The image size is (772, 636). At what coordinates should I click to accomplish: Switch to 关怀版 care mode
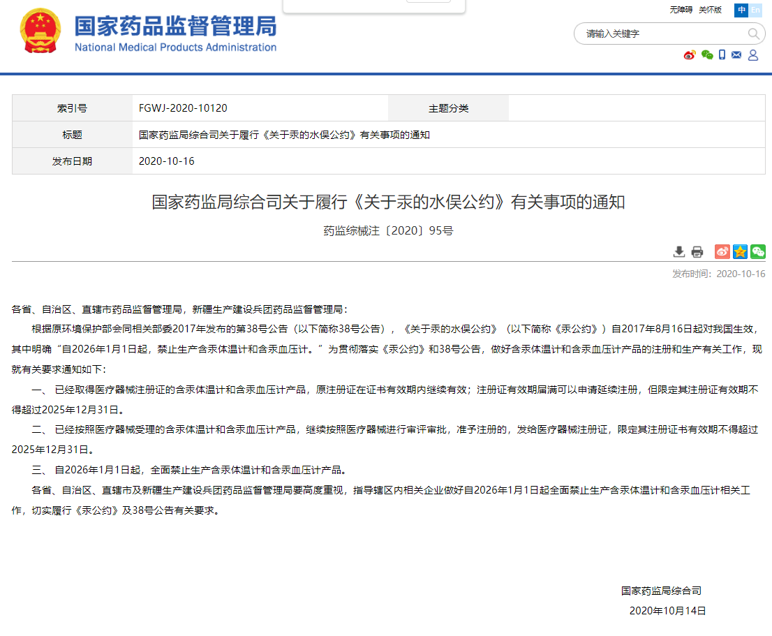[711, 10]
